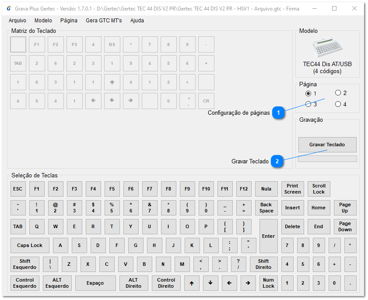This screenshot has width=368, height=300.
Task: Open the Modelo menu
Action: [43, 21]
